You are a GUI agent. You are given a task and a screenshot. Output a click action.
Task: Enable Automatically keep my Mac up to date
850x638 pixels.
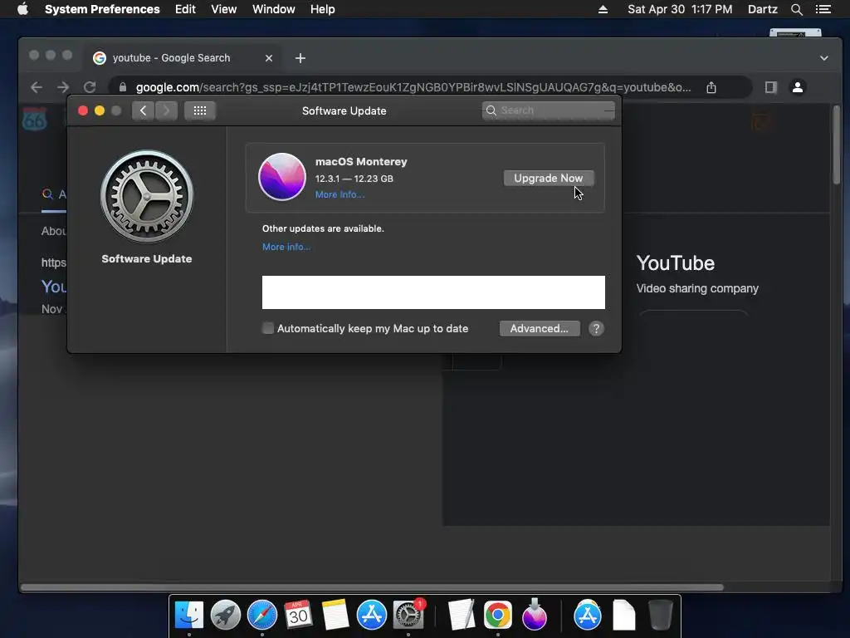(268, 328)
